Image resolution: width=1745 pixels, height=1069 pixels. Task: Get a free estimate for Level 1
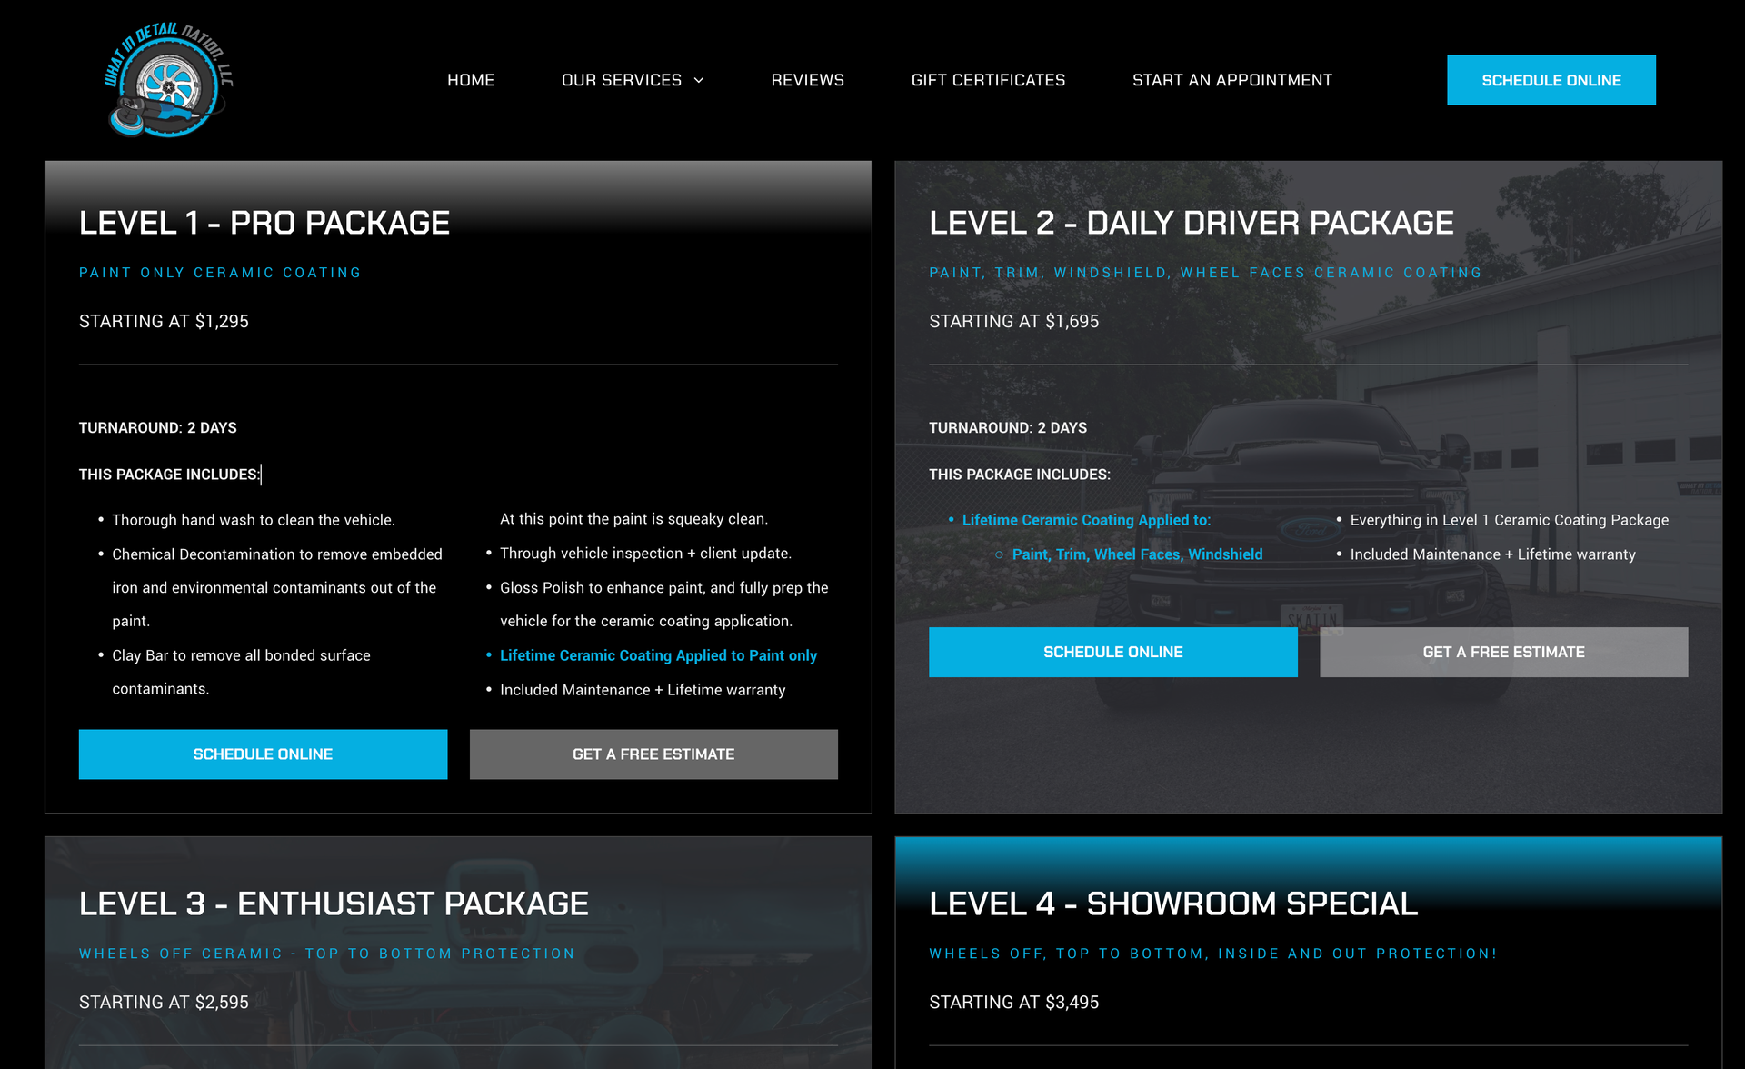tap(653, 754)
